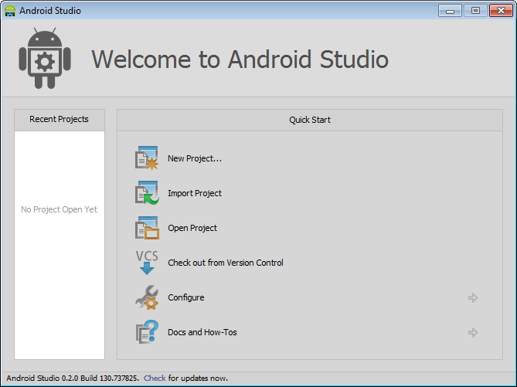Click the build version text in status bar
Viewport: 517px width, 387px height.
click(73, 378)
